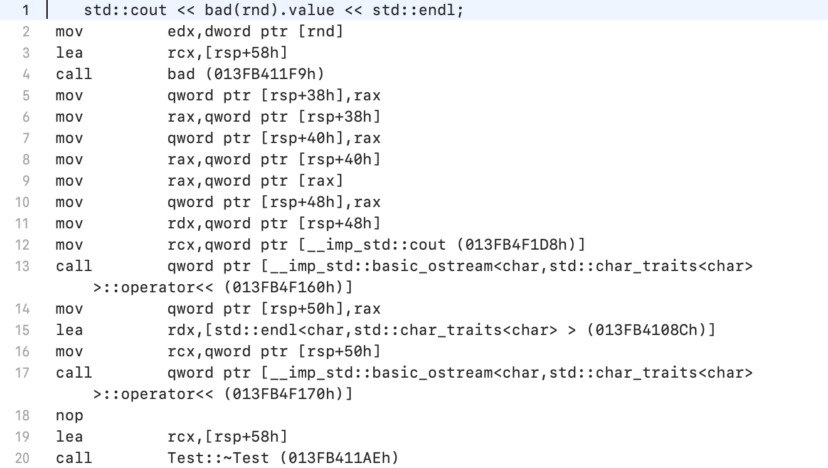
Task: Click line number 18 in the gutter
Action: pyautogui.click(x=22, y=415)
